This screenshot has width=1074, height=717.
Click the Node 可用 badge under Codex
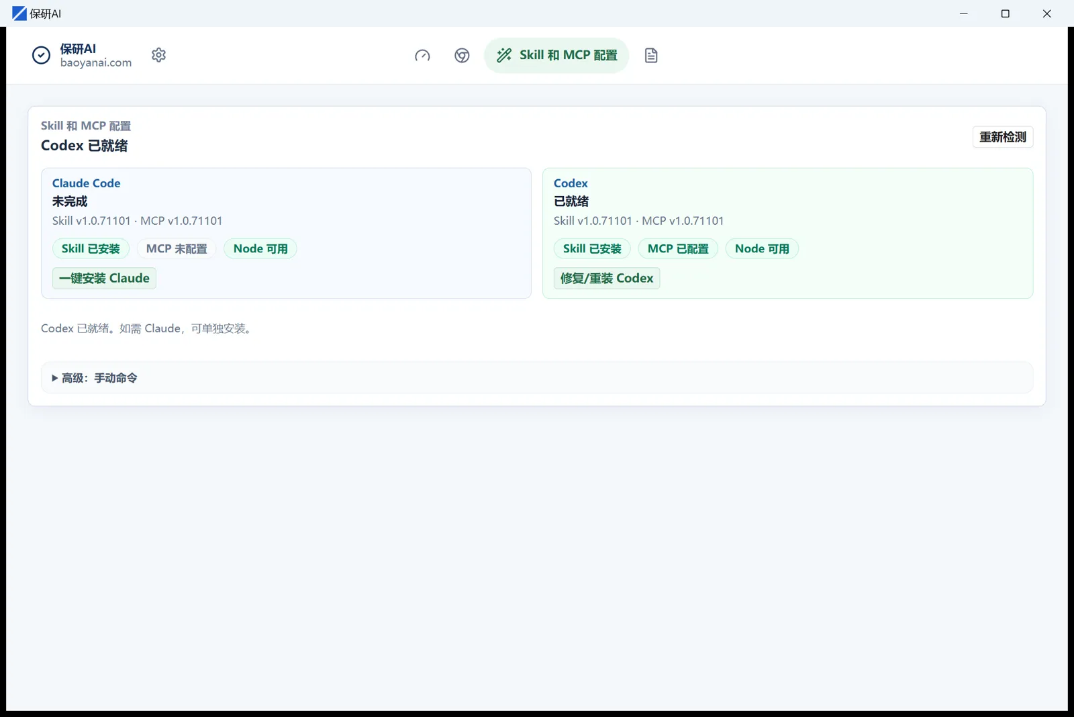click(762, 248)
